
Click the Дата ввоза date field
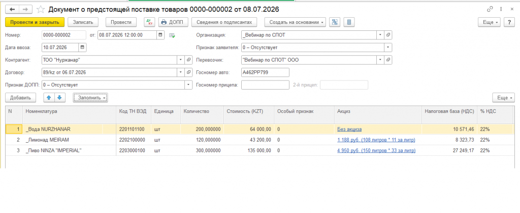60,48
